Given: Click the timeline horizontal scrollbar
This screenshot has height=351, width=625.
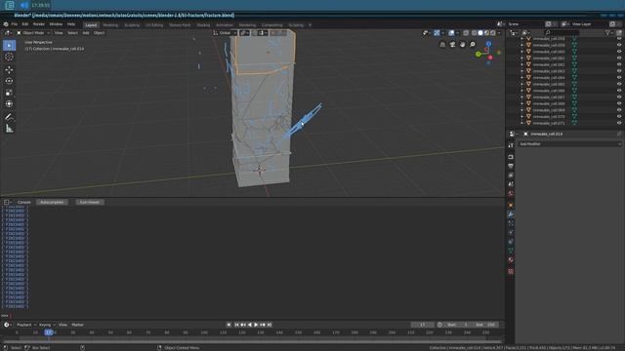Looking at the screenshot, I should pyautogui.click(x=252, y=341).
